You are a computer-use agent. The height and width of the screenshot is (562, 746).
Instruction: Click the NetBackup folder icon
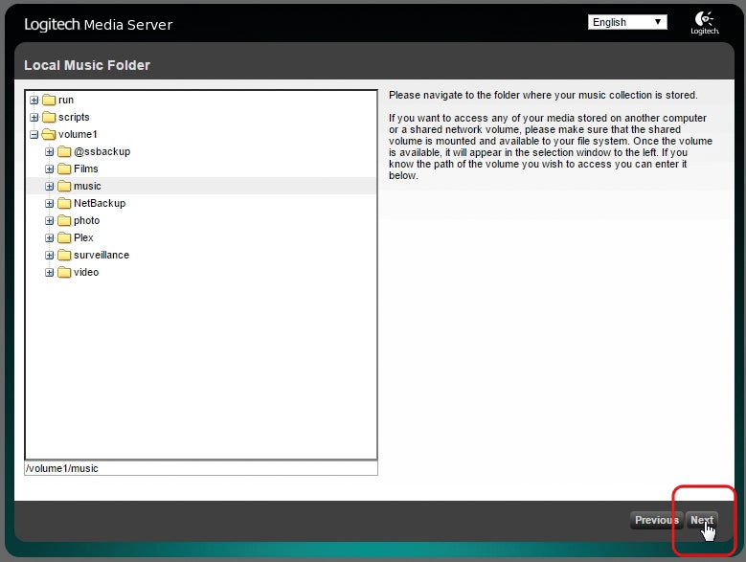[x=64, y=203]
